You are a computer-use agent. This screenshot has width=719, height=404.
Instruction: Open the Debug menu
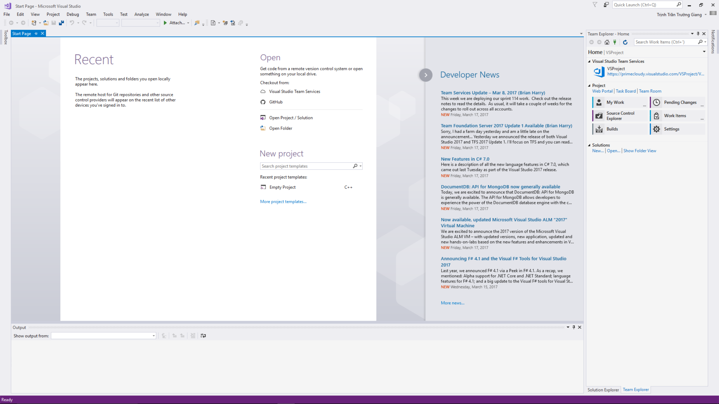(x=73, y=14)
